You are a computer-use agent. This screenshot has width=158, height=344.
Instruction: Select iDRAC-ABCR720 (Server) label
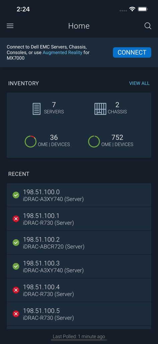coord(54,247)
